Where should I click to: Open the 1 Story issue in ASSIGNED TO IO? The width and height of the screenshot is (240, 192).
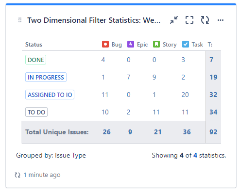pyautogui.click(x=154, y=95)
